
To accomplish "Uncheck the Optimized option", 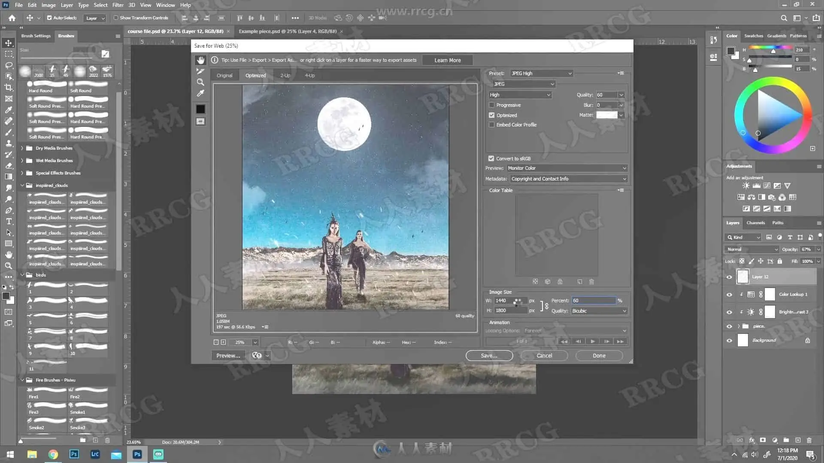I will tap(492, 115).
